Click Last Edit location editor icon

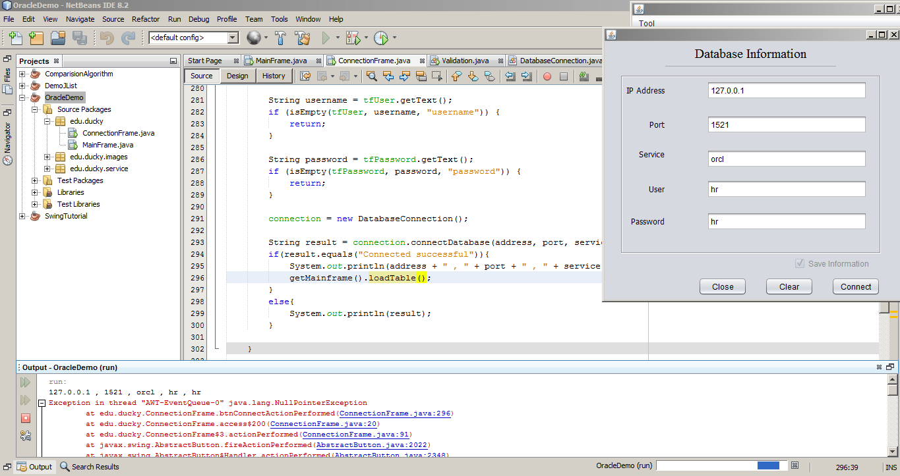(305, 76)
